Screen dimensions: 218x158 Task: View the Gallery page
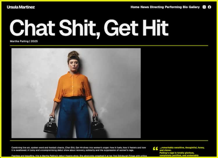coord(194,7)
